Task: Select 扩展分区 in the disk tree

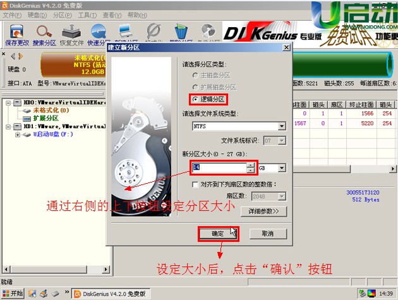Action: pyautogui.click(x=45, y=119)
